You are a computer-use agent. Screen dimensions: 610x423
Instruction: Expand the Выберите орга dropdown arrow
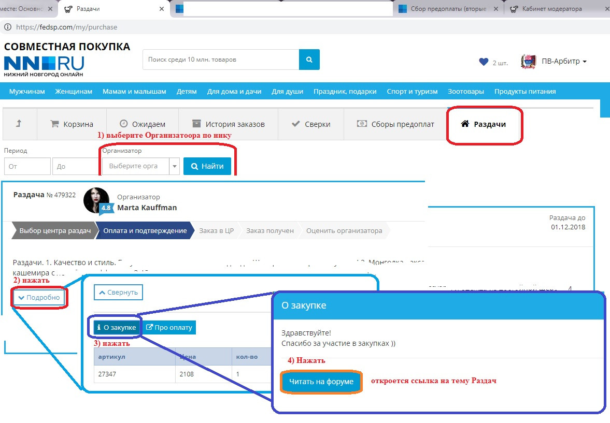click(x=175, y=166)
